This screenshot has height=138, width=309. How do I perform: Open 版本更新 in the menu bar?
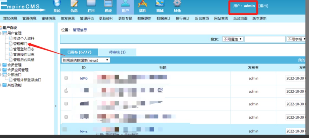coord(259,18)
